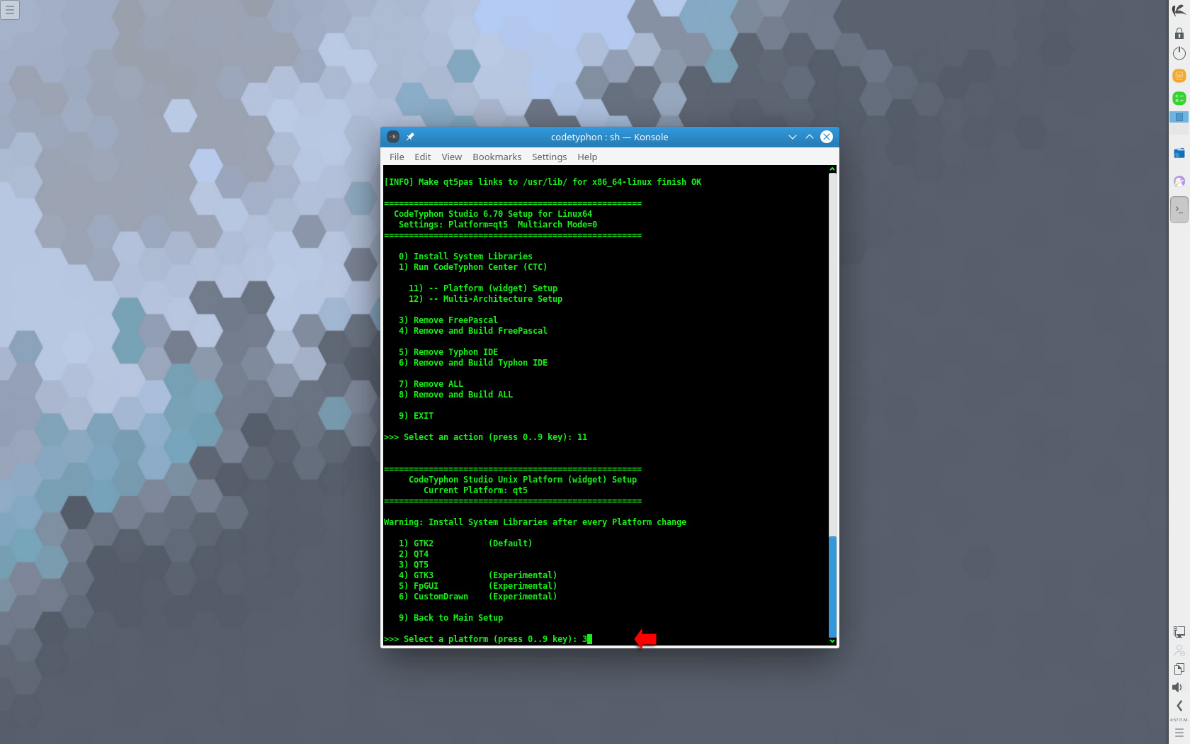
Task: Click the text '11) -- Platform (widget) Setup'
Action: click(x=483, y=288)
